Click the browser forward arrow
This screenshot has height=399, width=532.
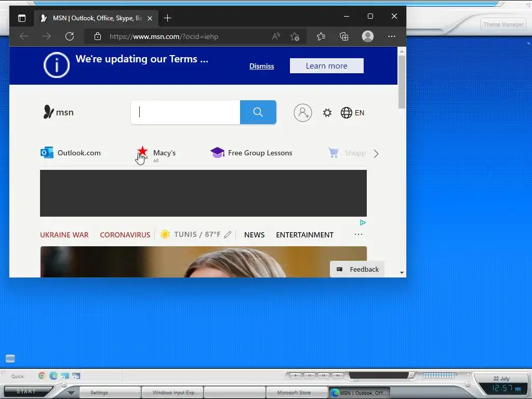[x=46, y=36]
